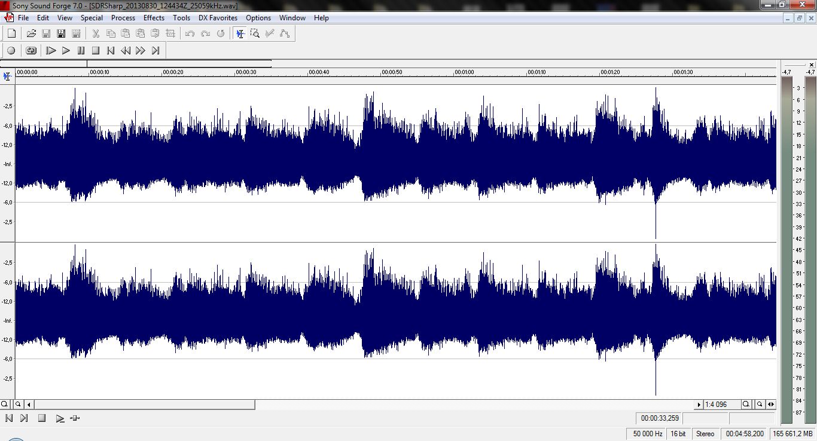
Task: Click the 00:00:50 time ruler mark
Action: pos(392,72)
